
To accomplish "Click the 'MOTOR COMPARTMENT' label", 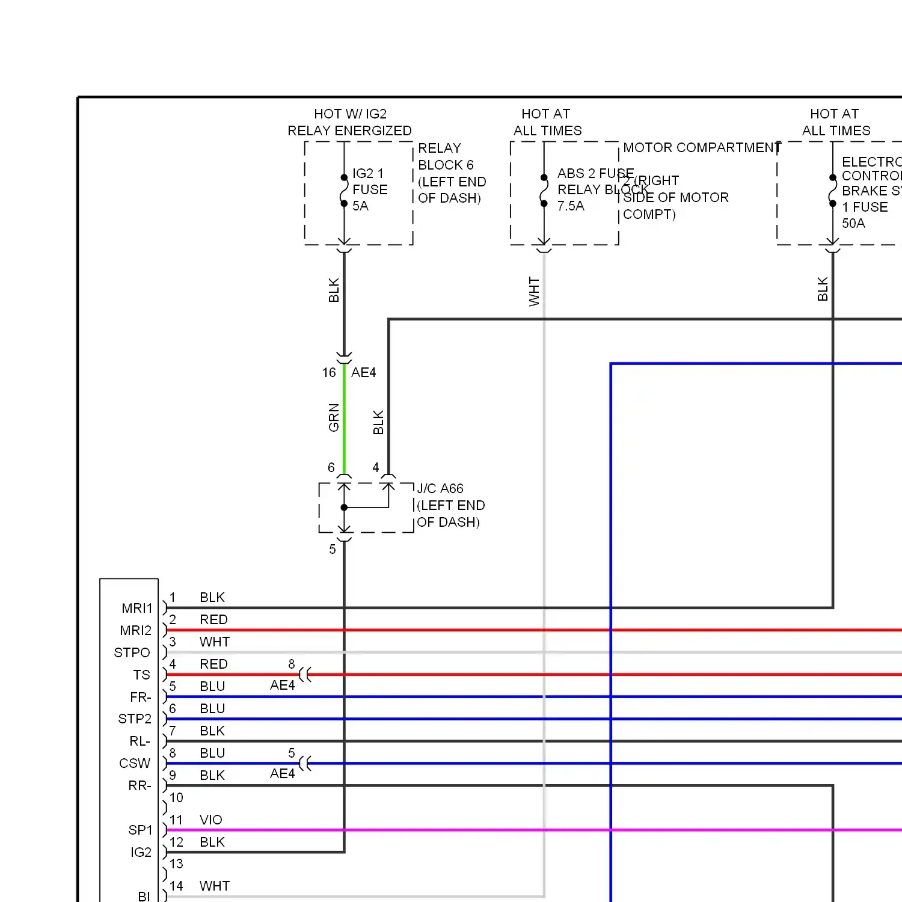I will pos(702,147).
